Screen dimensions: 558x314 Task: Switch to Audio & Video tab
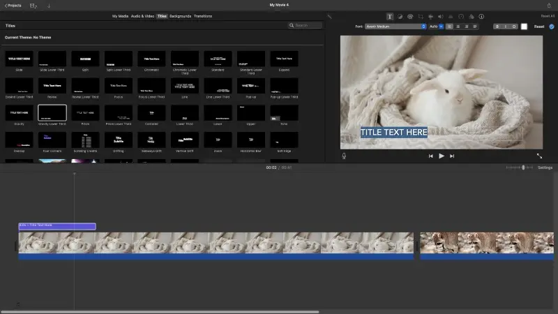click(142, 16)
